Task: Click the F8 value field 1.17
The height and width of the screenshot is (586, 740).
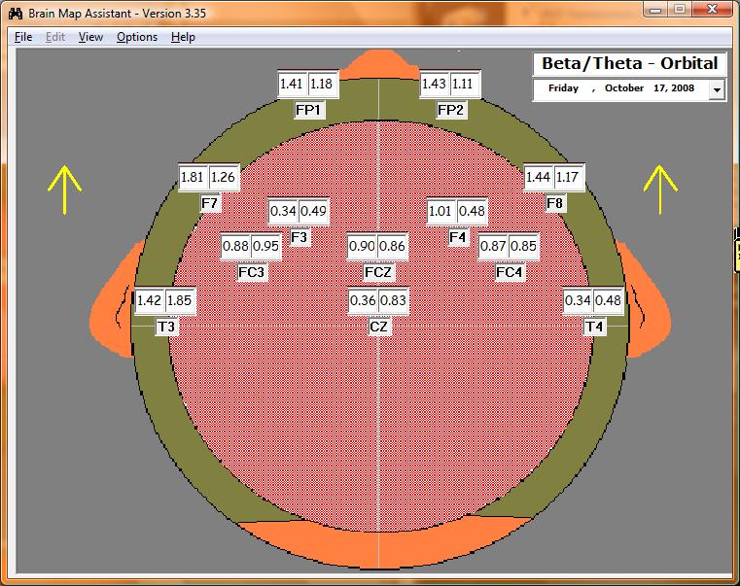Action: pos(568,178)
